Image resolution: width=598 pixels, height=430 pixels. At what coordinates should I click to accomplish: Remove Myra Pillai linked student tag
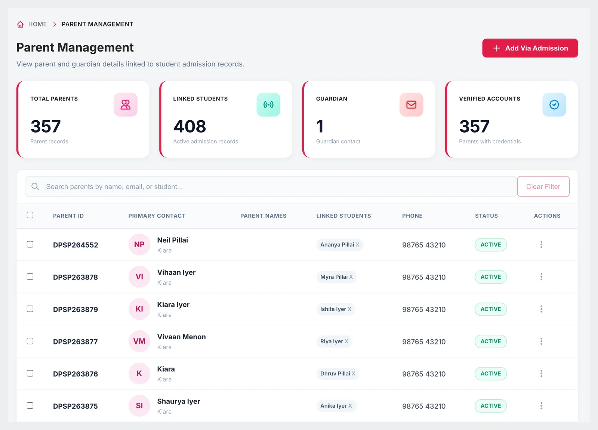tap(351, 277)
